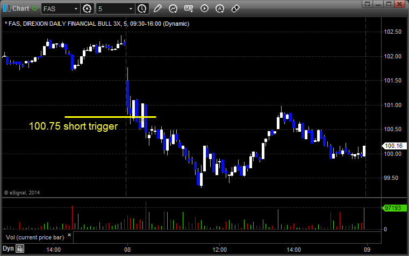Click the 08 date label on time axis
The height and width of the screenshot is (256, 409).
(127, 250)
